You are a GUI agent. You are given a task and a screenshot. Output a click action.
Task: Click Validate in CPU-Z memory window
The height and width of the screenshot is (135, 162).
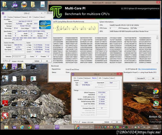pyautogui.click(x=107, y=122)
